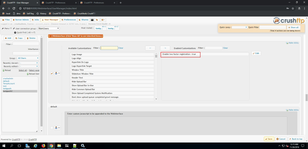Open the toolbar dropdown icon with arrow
Screen dimensions: 308x149
pyautogui.click(x=103, y=20)
